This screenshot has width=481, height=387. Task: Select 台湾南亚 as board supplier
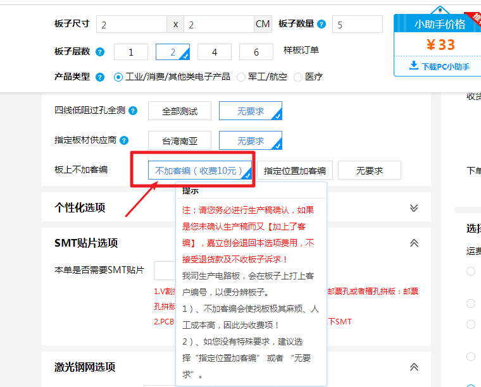(x=180, y=141)
